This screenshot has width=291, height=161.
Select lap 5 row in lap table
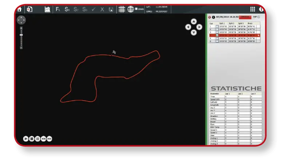coord(235,38)
